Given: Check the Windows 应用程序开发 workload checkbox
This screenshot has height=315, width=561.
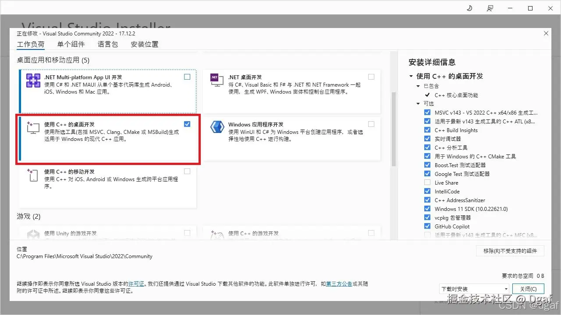Looking at the screenshot, I should click(x=371, y=124).
